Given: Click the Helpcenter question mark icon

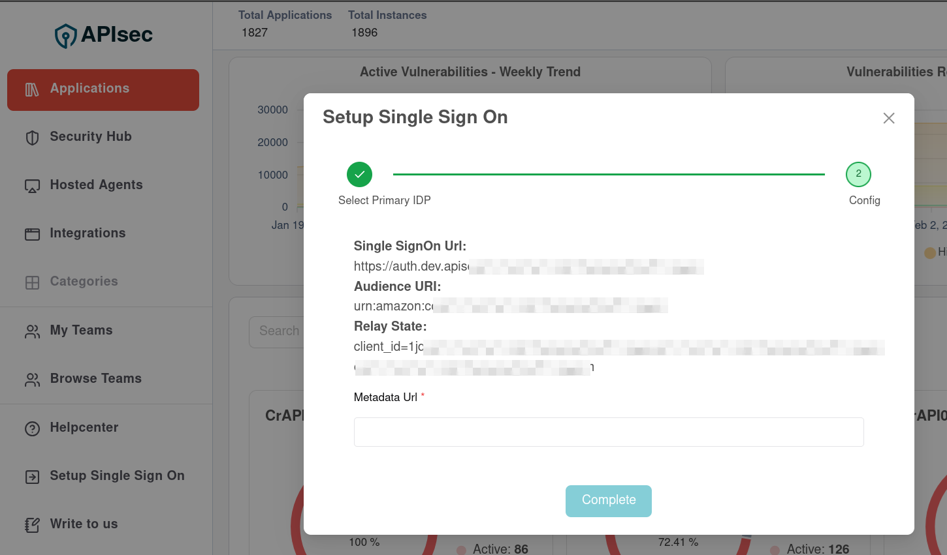Looking at the screenshot, I should [x=32, y=428].
